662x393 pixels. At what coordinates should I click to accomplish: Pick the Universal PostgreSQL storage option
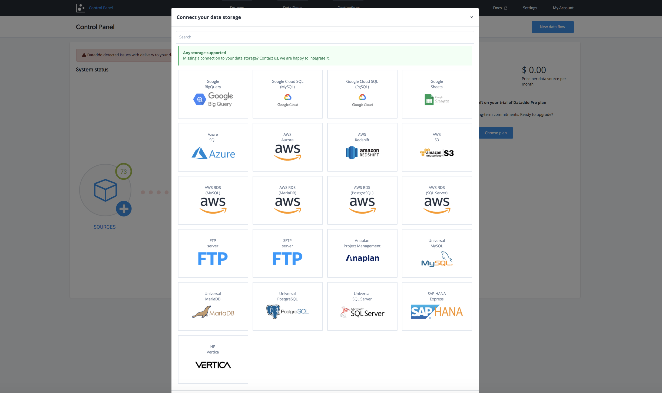click(287, 306)
